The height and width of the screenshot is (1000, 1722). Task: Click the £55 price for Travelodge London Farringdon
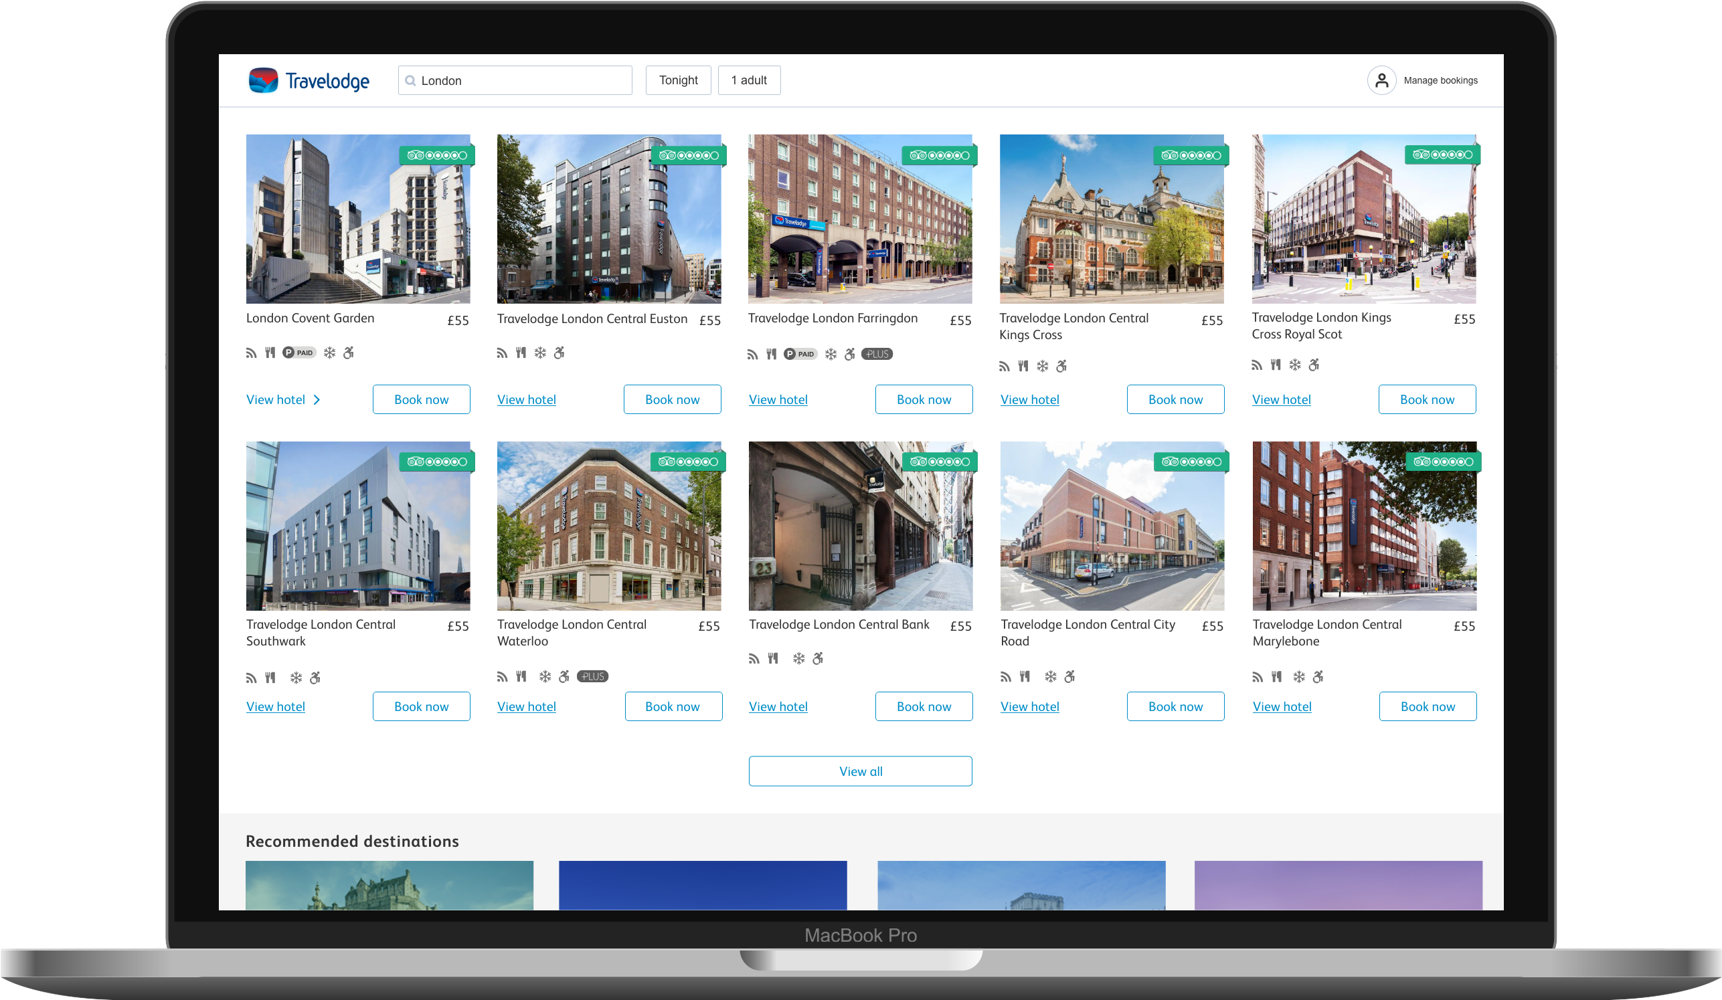(961, 320)
